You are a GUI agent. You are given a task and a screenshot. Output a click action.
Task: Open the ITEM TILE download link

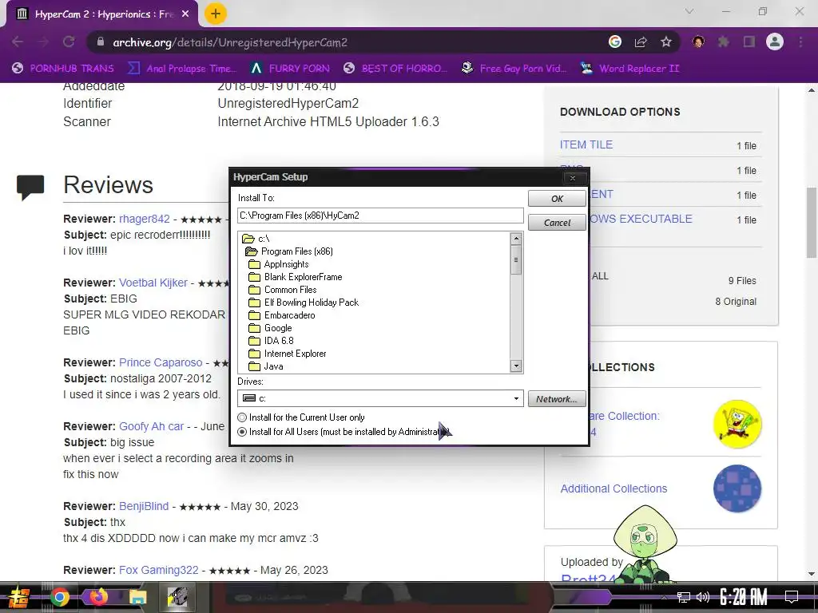click(x=586, y=145)
